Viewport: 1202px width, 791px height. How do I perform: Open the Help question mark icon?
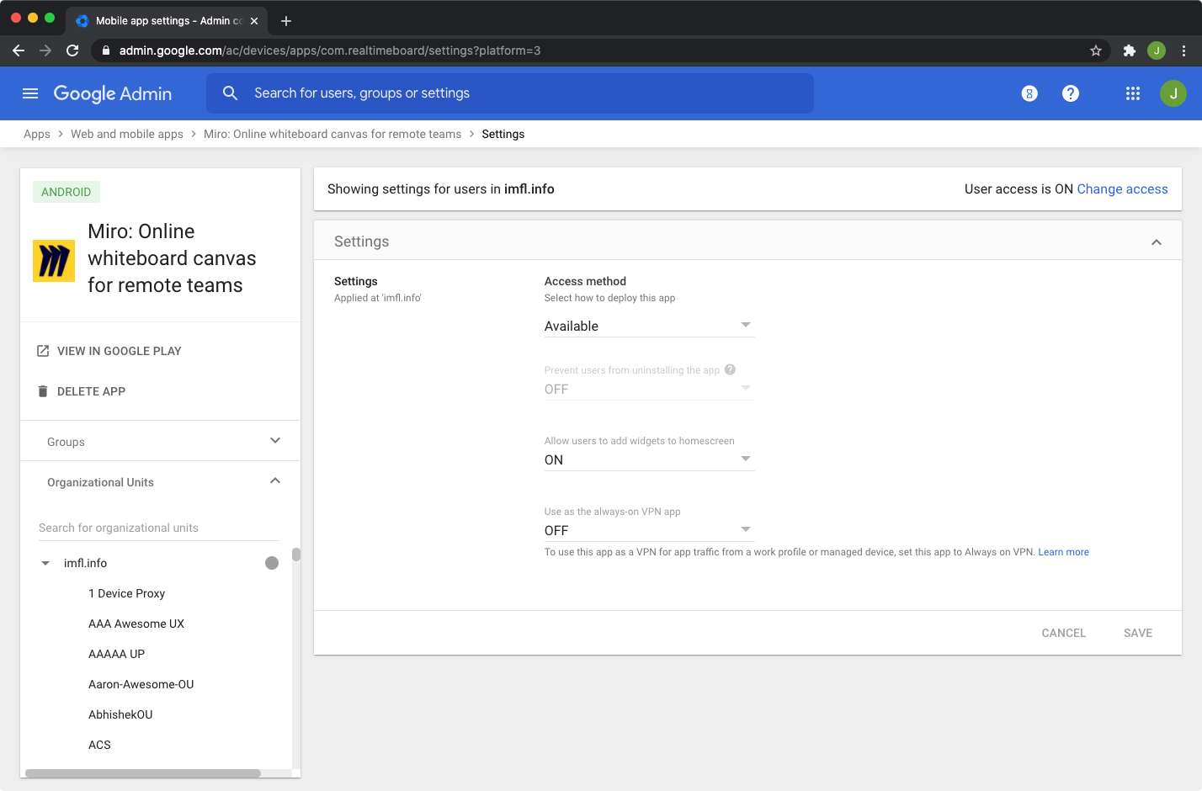tap(1071, 93)
